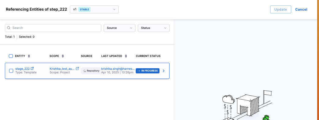Open the v1 STABLE version dropdown
Viewport: 319px width, 120px height.
(94, 9)
